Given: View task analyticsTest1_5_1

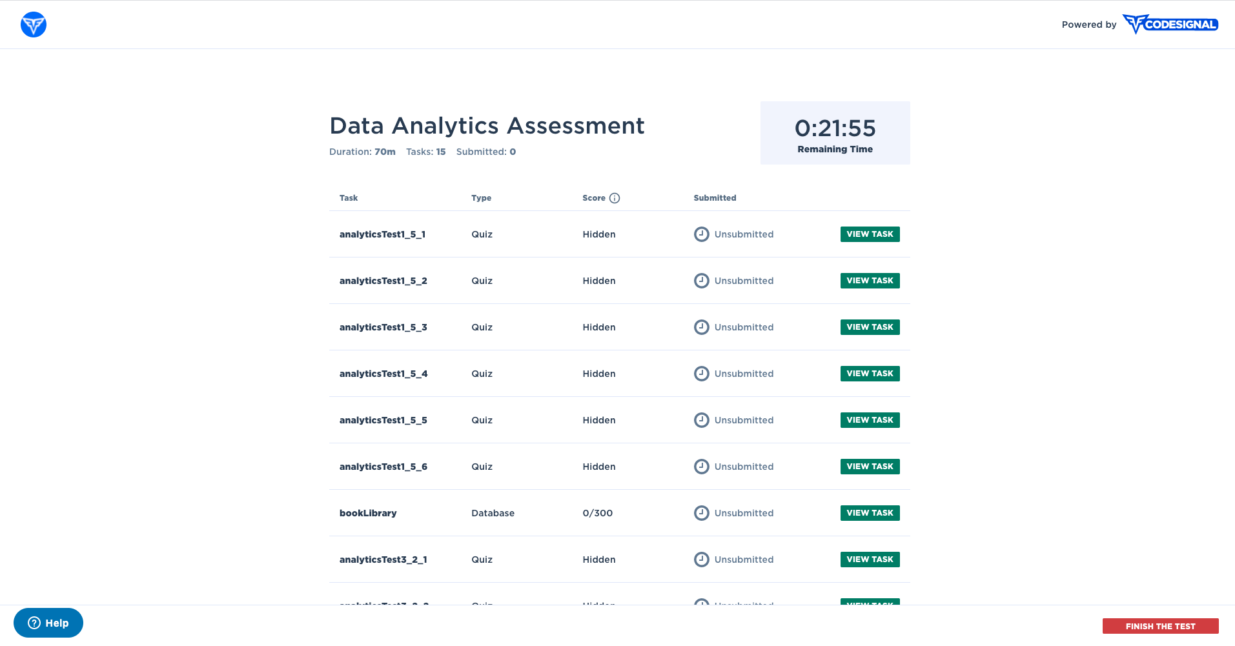Looking at the screenshot, I should 870,234.
